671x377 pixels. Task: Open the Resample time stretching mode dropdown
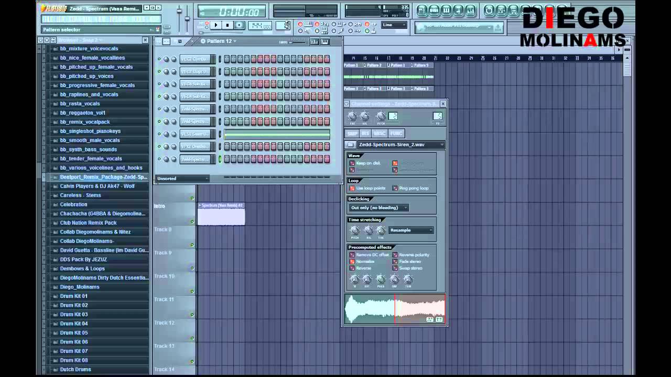[x=411, y=230]
